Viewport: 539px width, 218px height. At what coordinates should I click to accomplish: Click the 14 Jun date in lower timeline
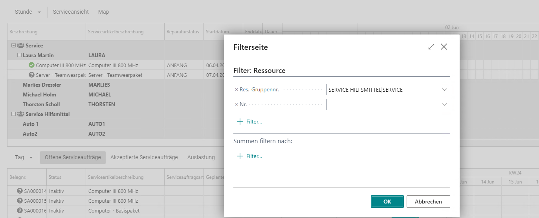coord(488,182)
